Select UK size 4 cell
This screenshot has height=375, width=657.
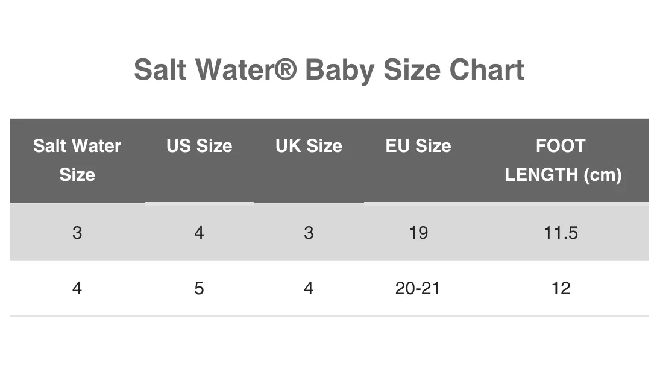(309, 288)
